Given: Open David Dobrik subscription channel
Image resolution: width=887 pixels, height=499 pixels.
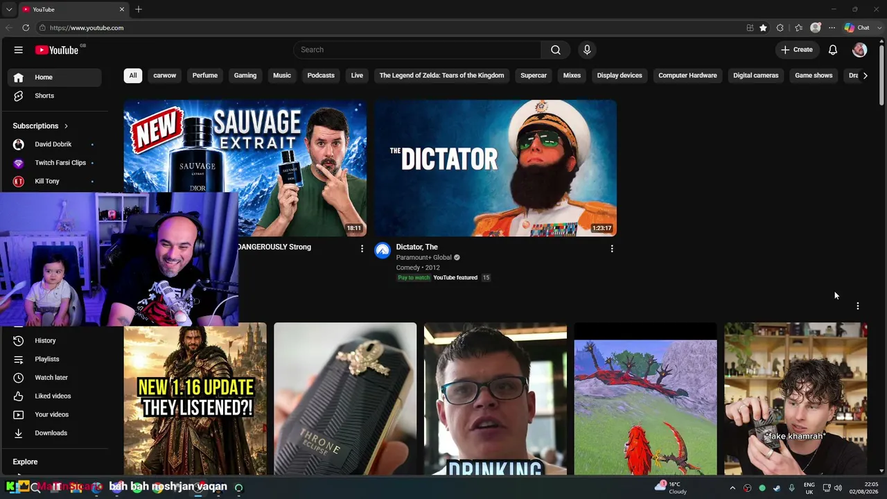Looking at the screenshot, I should [x=55, y=144].
